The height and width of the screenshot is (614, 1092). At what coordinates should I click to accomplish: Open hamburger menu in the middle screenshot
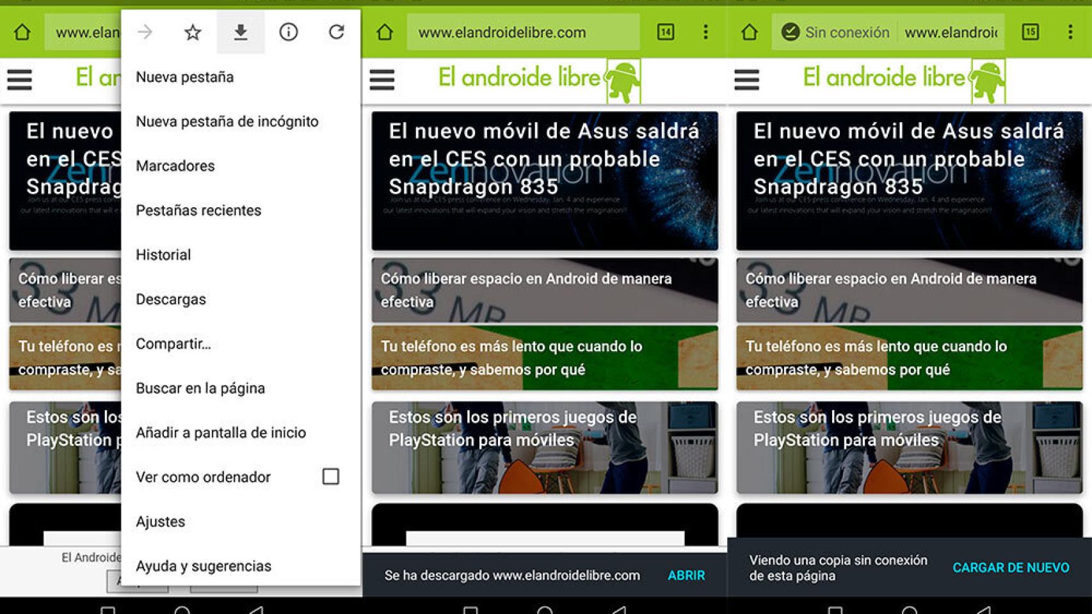point(382,80)
